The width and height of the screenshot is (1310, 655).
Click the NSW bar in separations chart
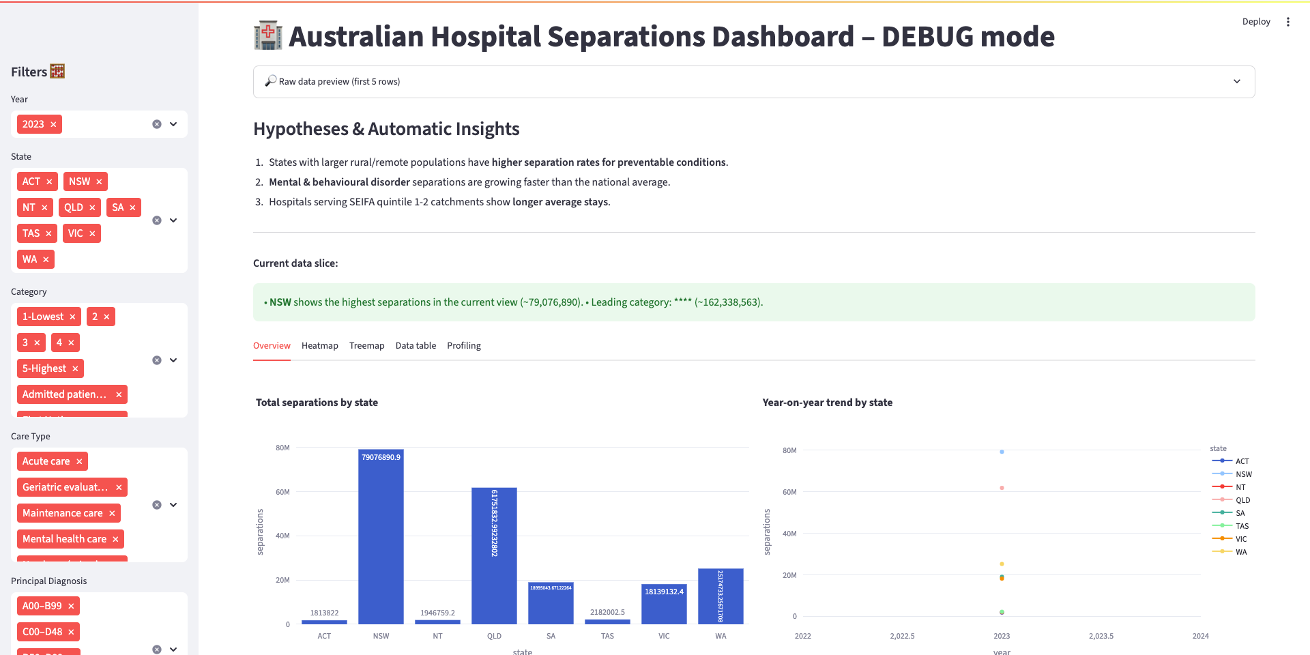tap(381, 536)
